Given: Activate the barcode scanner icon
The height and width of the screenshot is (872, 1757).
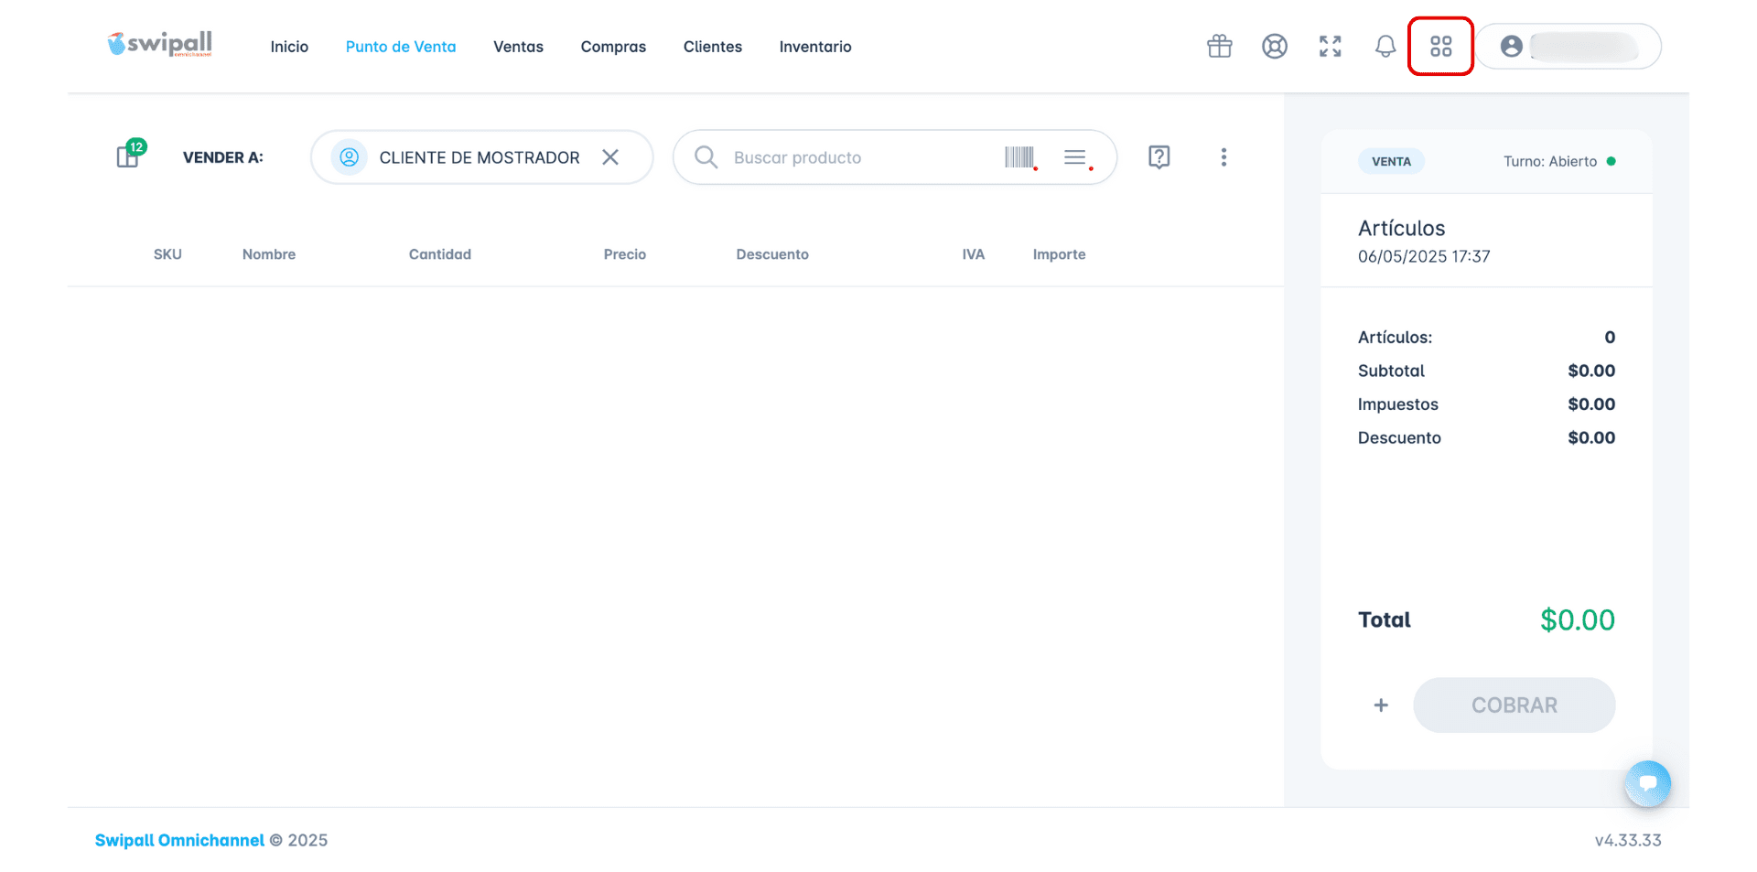Looking at the screenshot, I should [x=1020, y=157].
